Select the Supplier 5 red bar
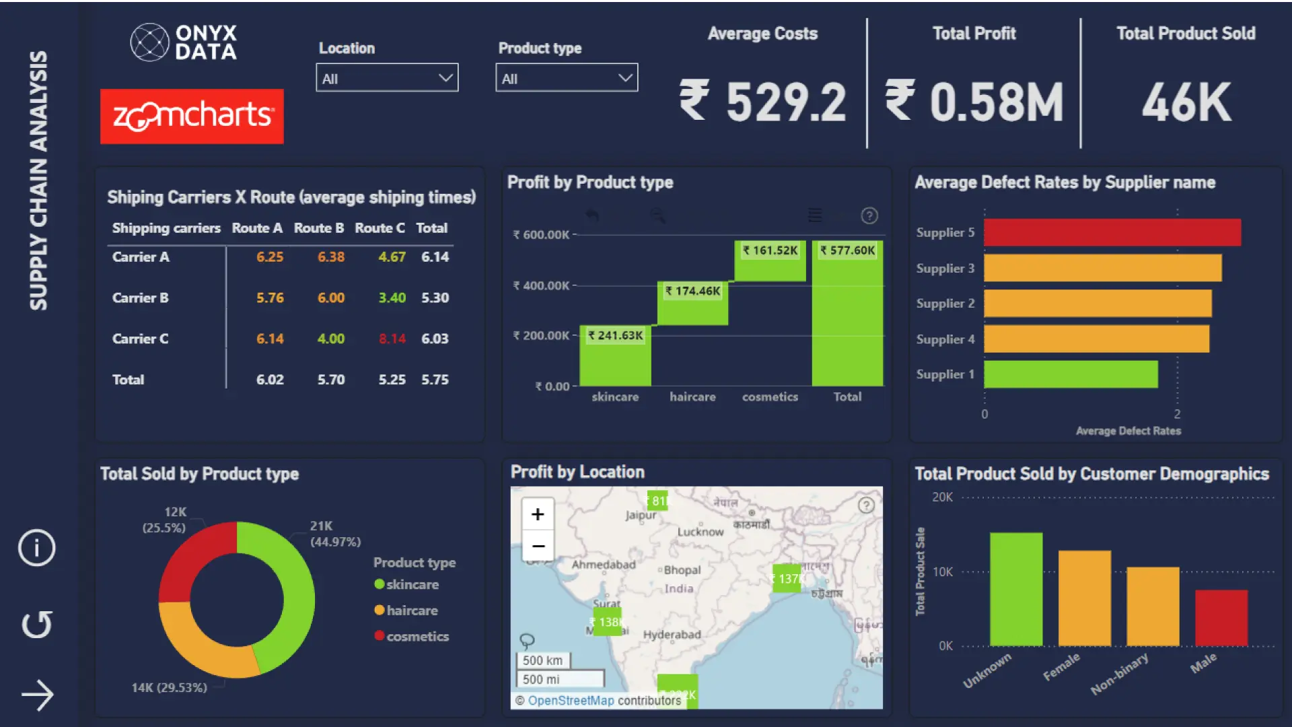The height and width of the screenshot is (727, 1292). coord(1112,232)
